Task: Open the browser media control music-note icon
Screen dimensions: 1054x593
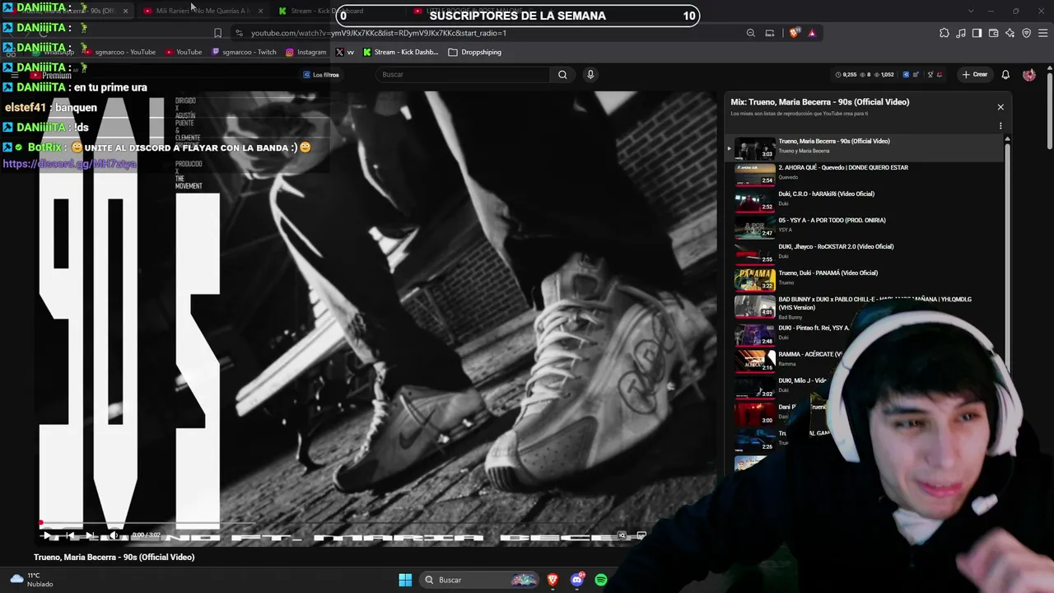Action: tap(961, 33)
